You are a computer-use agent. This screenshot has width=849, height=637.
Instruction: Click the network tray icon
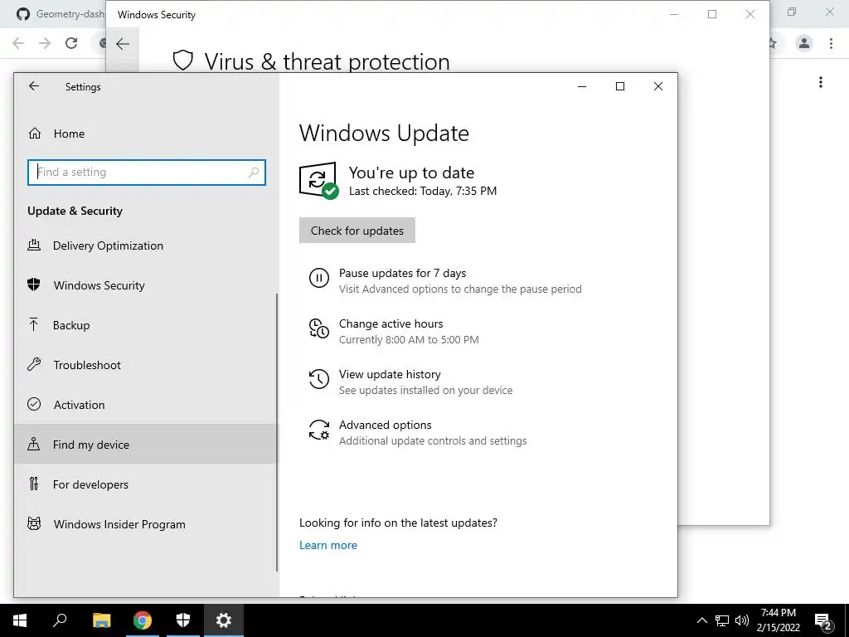click(x=722, y=620)
